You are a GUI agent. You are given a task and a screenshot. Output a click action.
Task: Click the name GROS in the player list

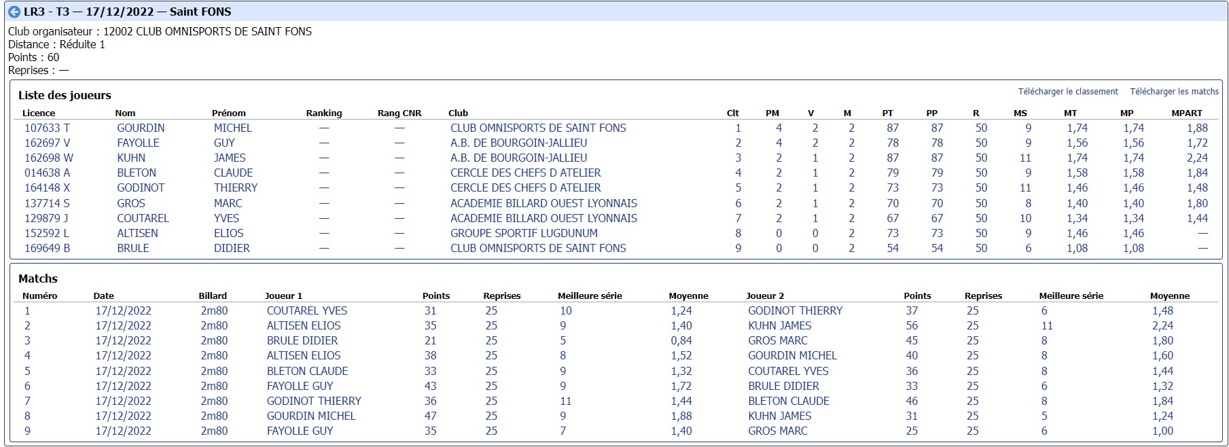coord(131,203)
